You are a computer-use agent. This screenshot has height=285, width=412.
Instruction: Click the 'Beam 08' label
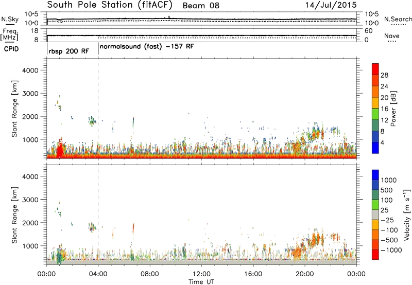[x=201, y=6]
